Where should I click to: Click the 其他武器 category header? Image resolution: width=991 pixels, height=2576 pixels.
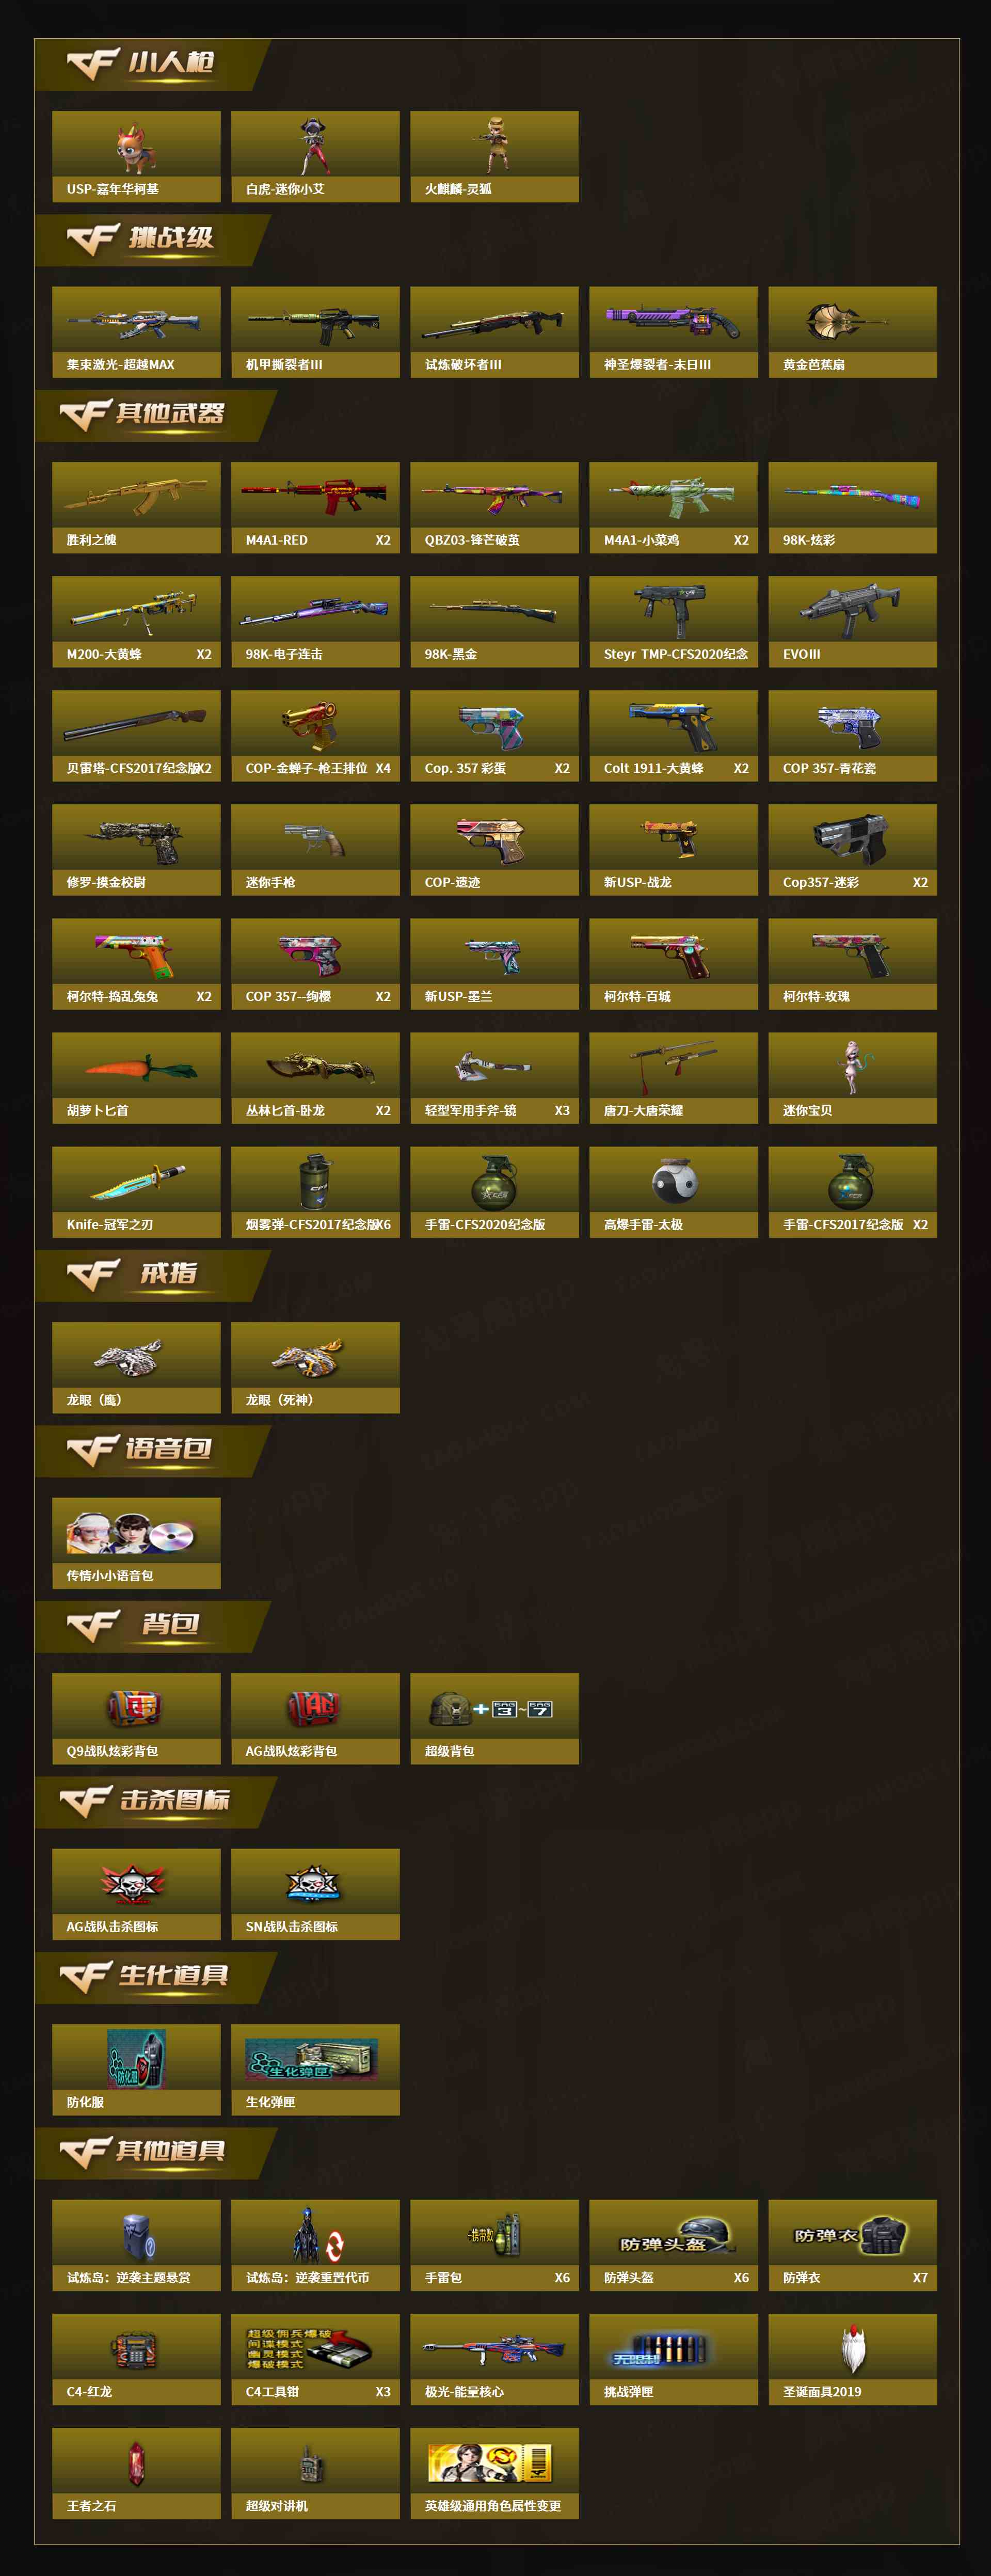tap(154, 415)
